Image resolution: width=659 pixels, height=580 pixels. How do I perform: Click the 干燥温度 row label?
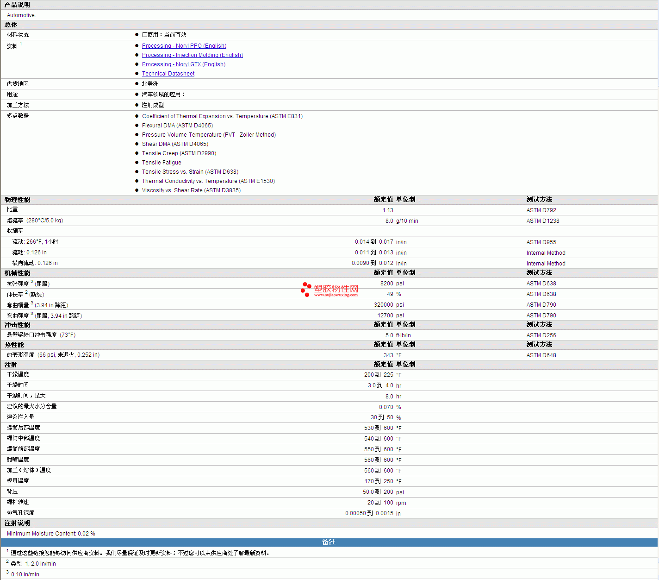(18, 374)
